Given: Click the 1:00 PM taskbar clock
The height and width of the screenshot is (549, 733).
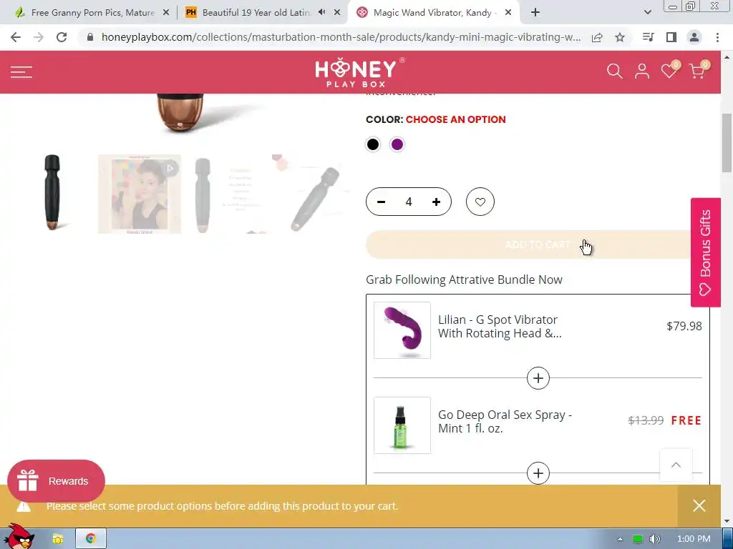Looking at the screenshot, I should 694,539.
